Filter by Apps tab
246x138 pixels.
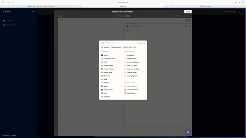pos(107,47)
